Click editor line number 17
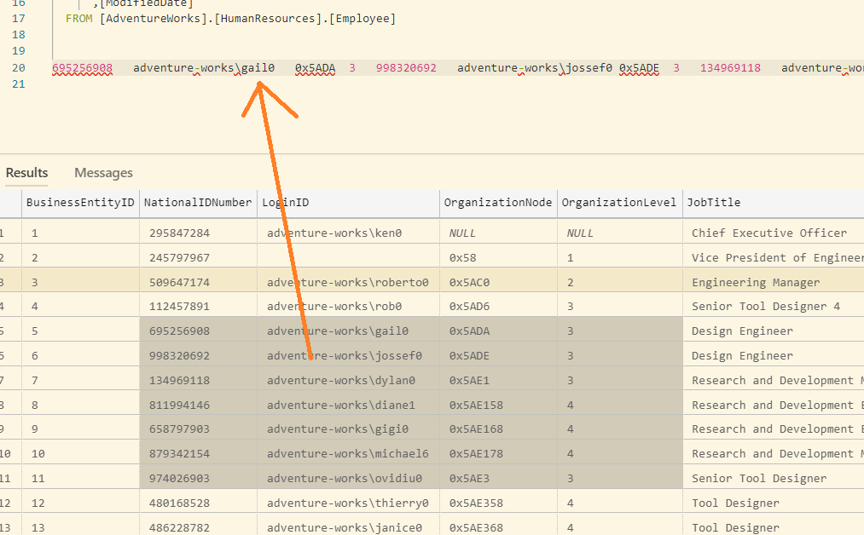Image resolution: width=864 pixels, height=535 pixels. tap(19, 18)
